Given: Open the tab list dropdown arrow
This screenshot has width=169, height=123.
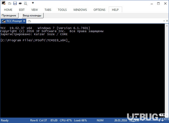Looking at the screenshot, I should (164, 21).
